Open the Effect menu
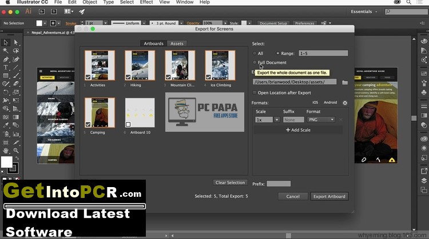 click(x=146, y=2)
